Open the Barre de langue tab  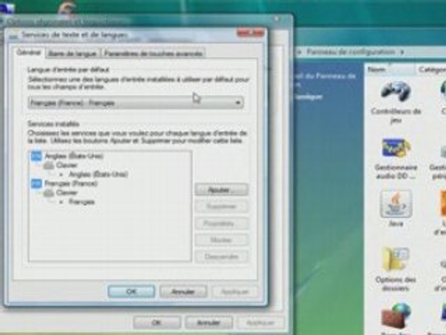[72, 54]
